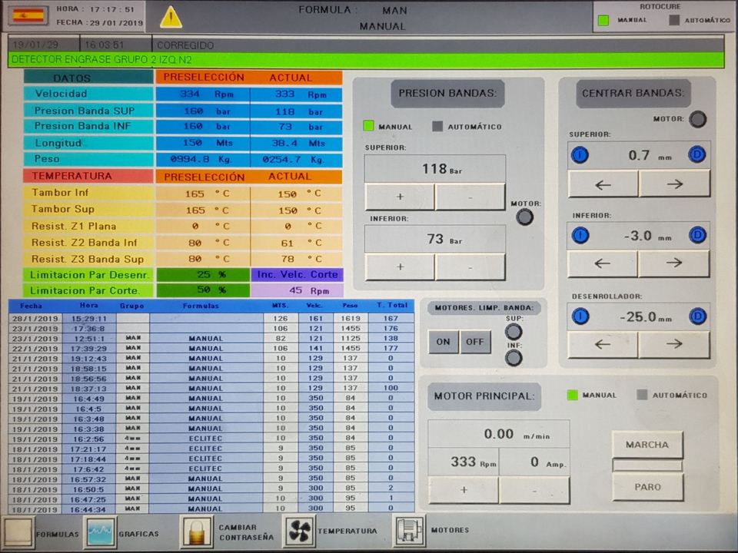Screen dimensions: 738x553
Task: Select Rotocure Manual mode indicator
Action: click(603, 20)
